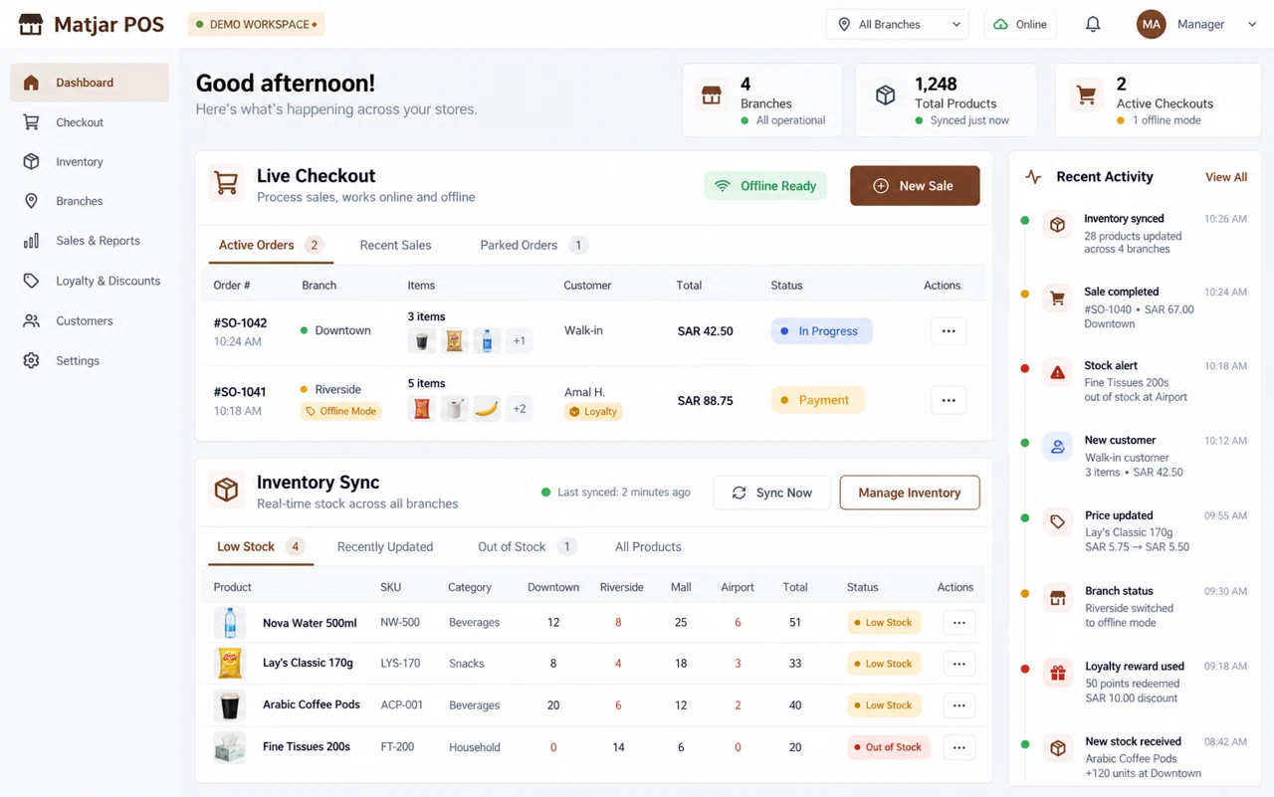
Task: Switch to the Recent Sales tab
Action: pos(395,245)
